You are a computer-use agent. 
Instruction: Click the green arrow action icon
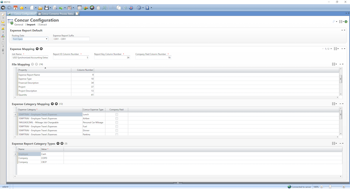click(61, 8)
